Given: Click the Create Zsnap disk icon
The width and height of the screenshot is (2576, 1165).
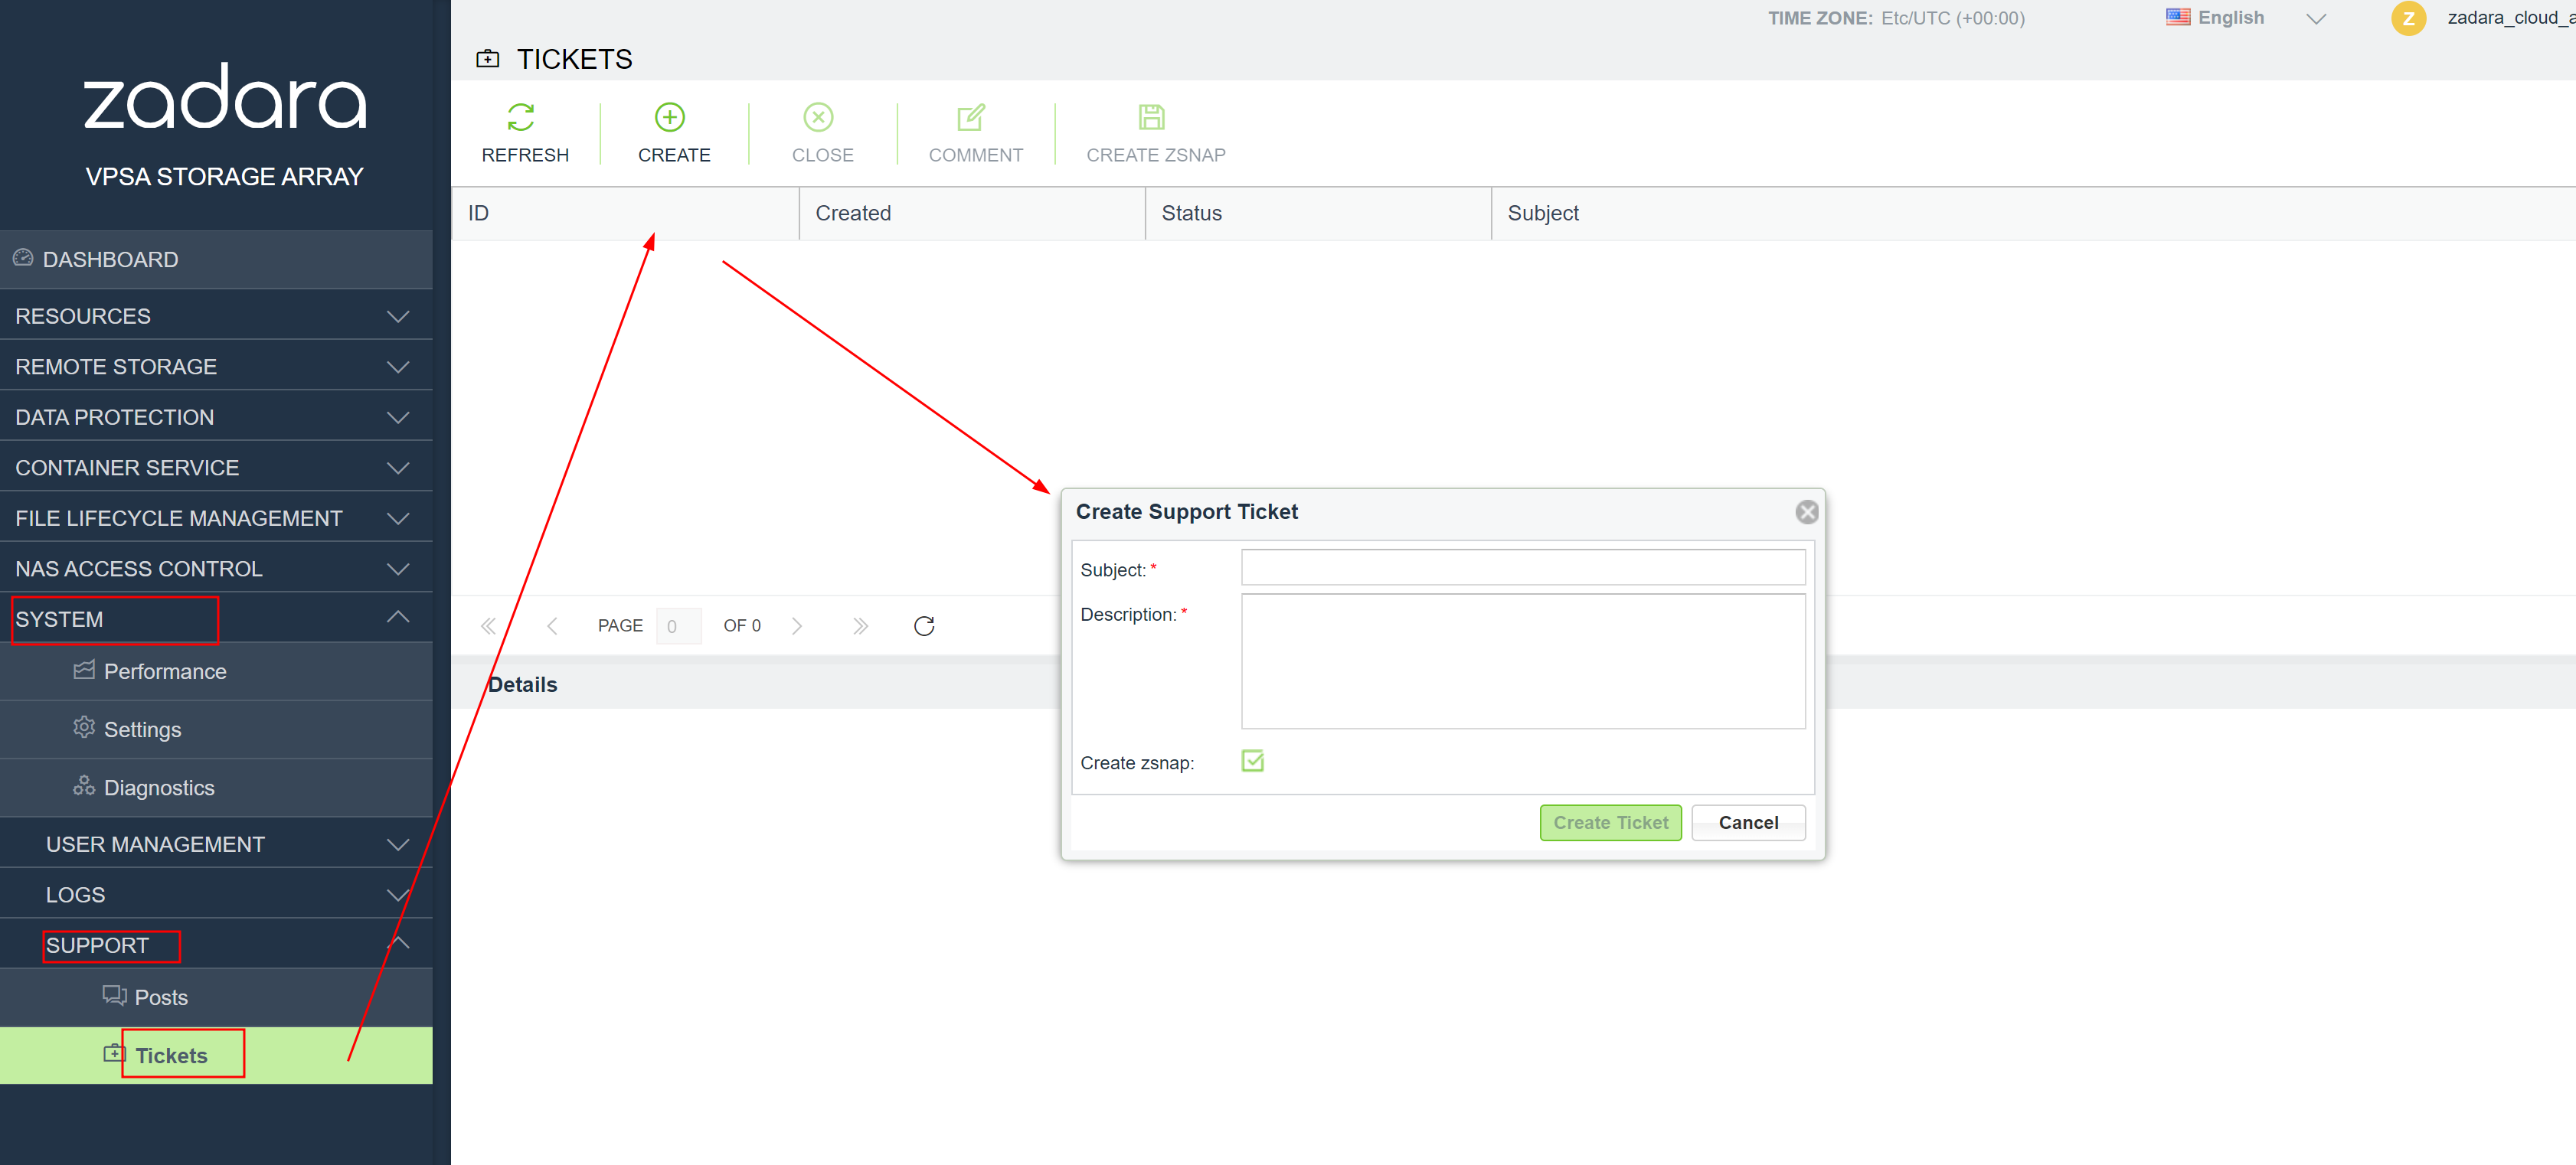Looking at the screenshot, I should 1151,117.
